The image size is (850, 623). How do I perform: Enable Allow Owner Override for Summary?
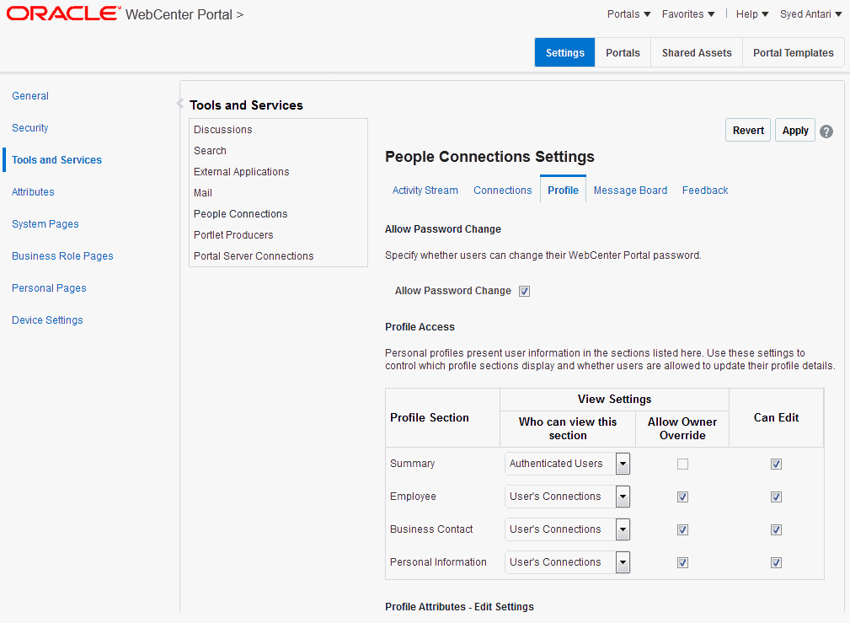[682, 464]
